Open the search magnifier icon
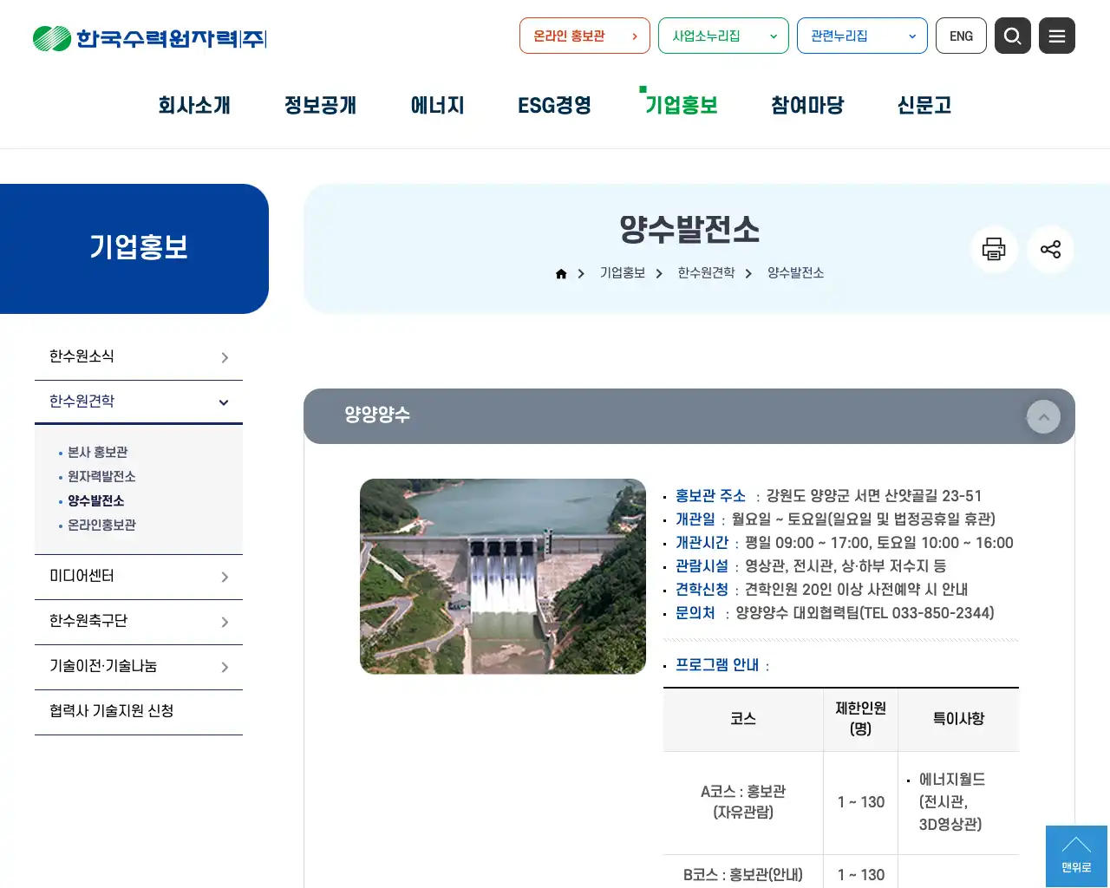This screenshot has width=1110, height=888. pos(1012,36)
